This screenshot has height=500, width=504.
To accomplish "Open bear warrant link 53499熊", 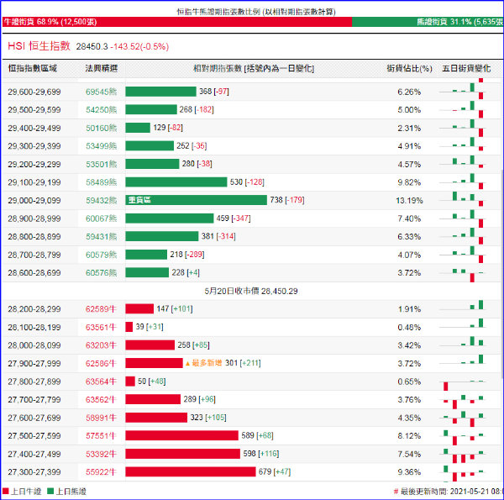I will point(102,146).
